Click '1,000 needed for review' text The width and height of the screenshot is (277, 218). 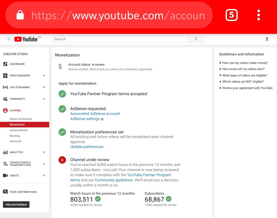click(x=161, y=205)
